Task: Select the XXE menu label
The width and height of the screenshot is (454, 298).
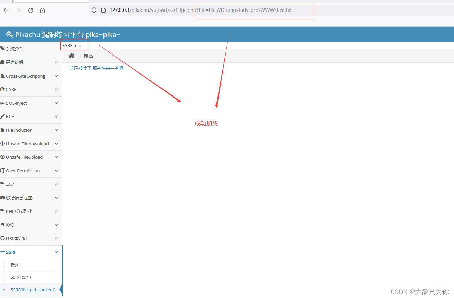Action: click(x=10, y=225)
